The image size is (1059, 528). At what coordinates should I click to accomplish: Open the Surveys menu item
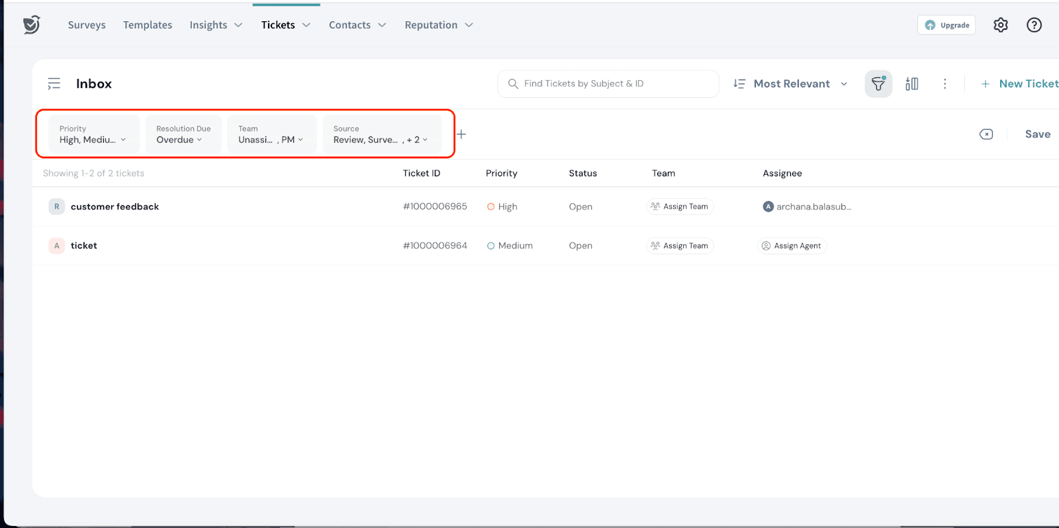87,25
